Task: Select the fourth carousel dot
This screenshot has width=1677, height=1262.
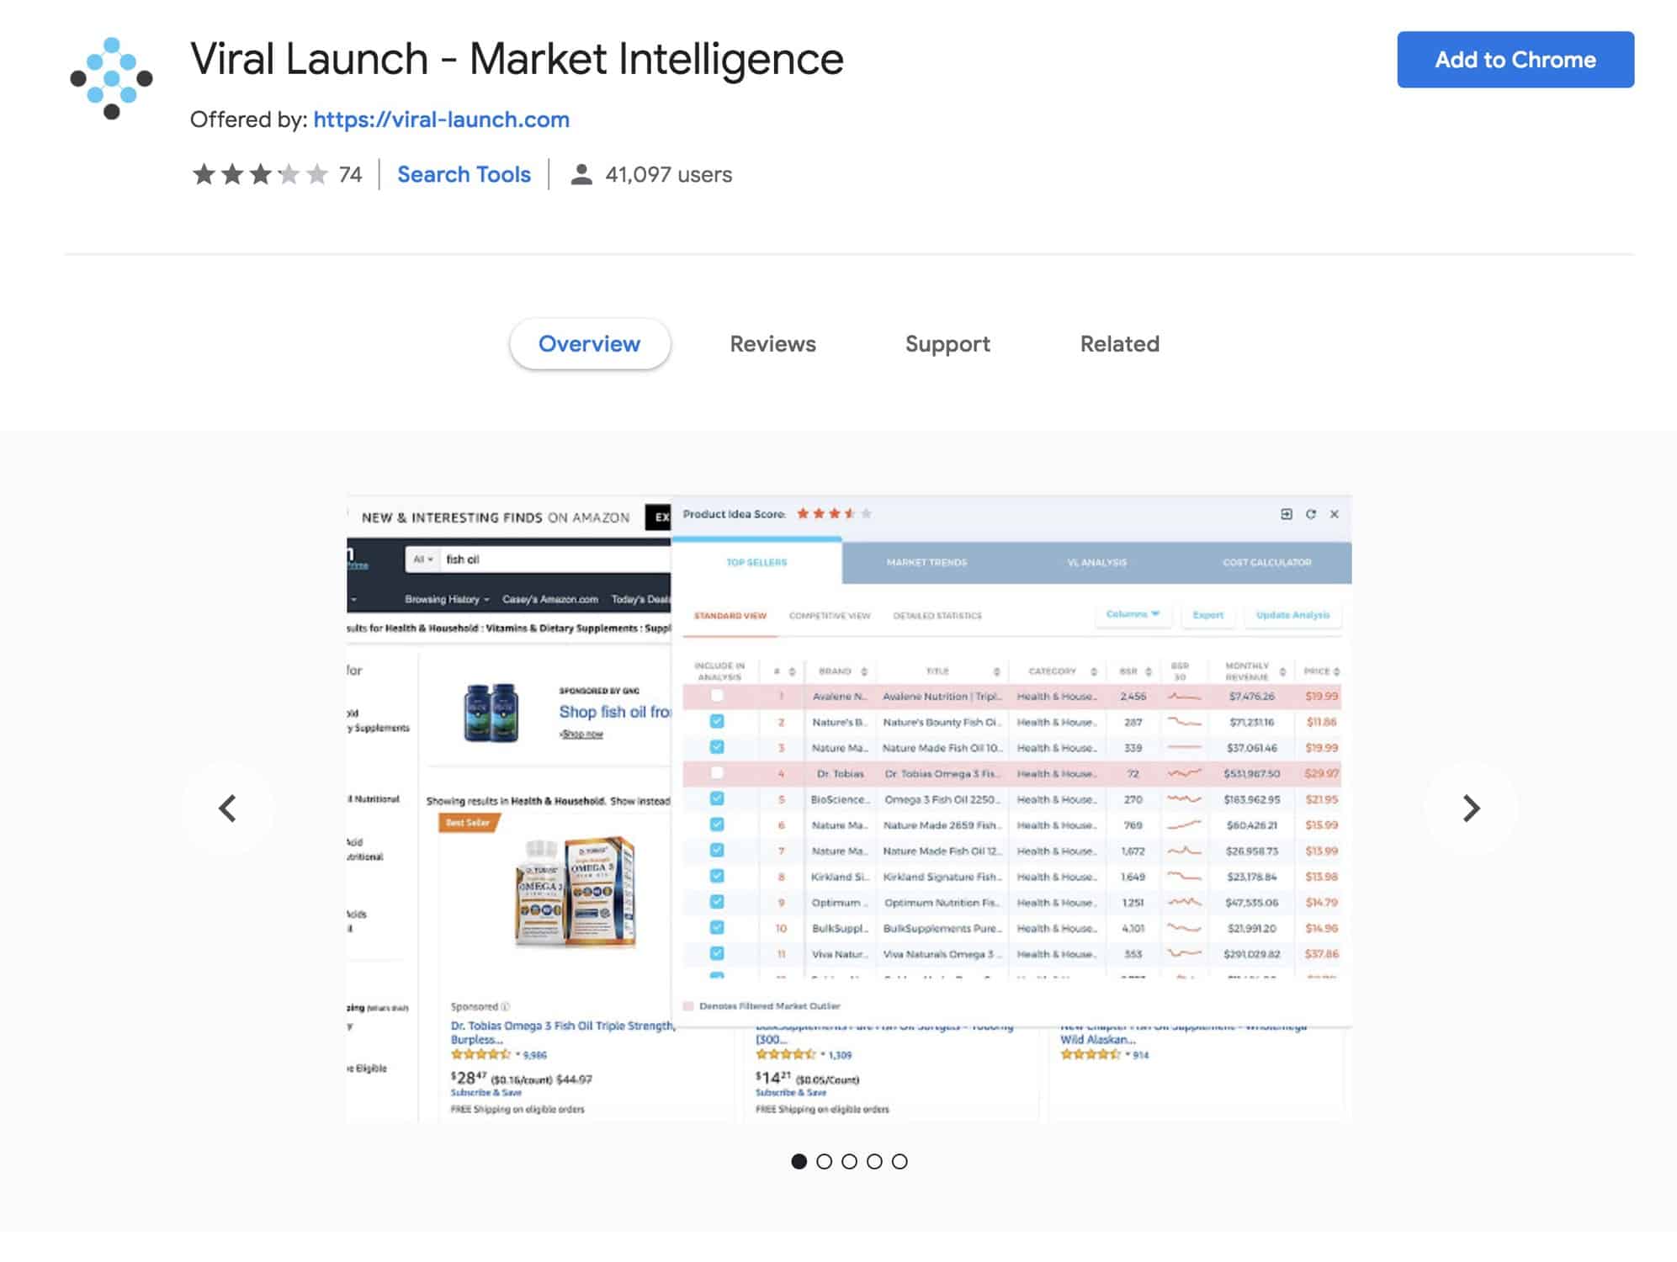Action: point(874,1161)
